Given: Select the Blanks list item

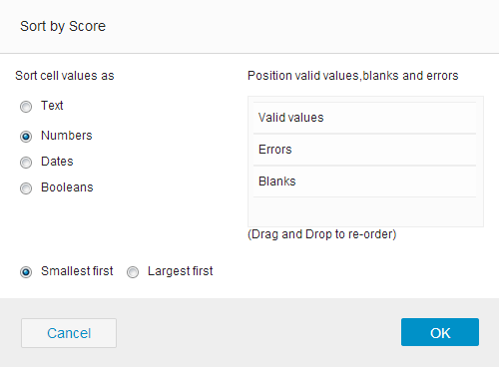Looking at the screenshot, I should point(364,182).
